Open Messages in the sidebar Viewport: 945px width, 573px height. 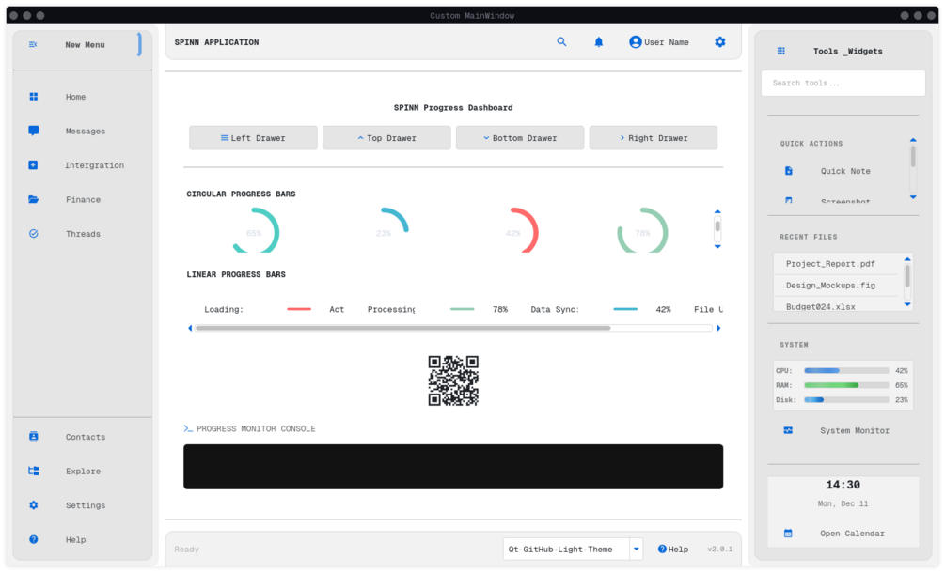85,132
